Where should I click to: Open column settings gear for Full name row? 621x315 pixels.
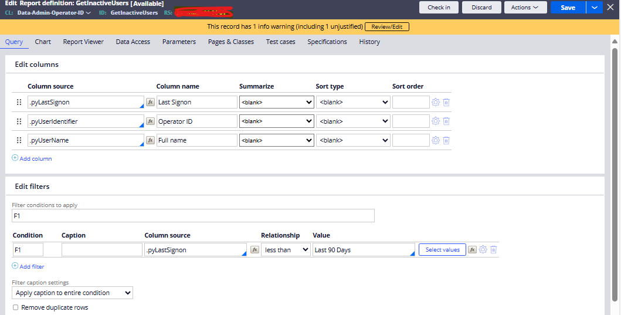click(x=436, y=140)
